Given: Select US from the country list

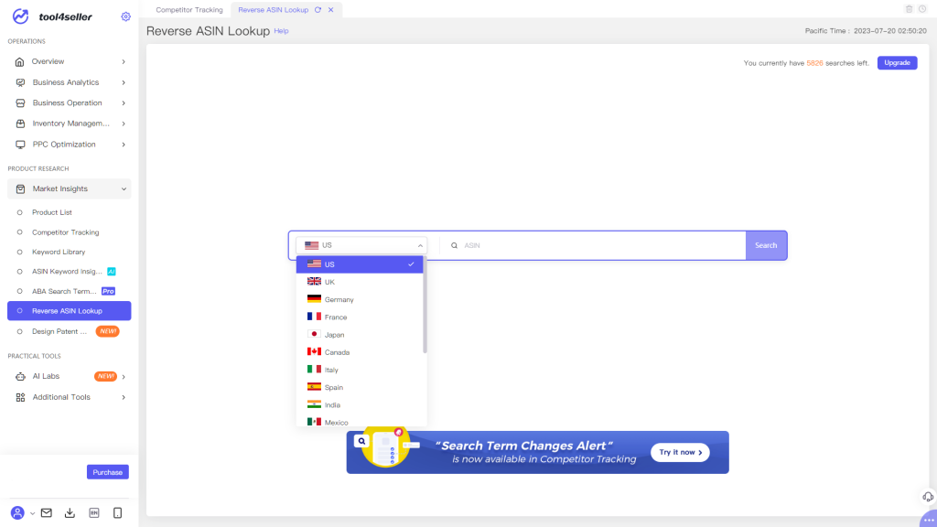Looking at the screenshot, I should tap(360, 264).
